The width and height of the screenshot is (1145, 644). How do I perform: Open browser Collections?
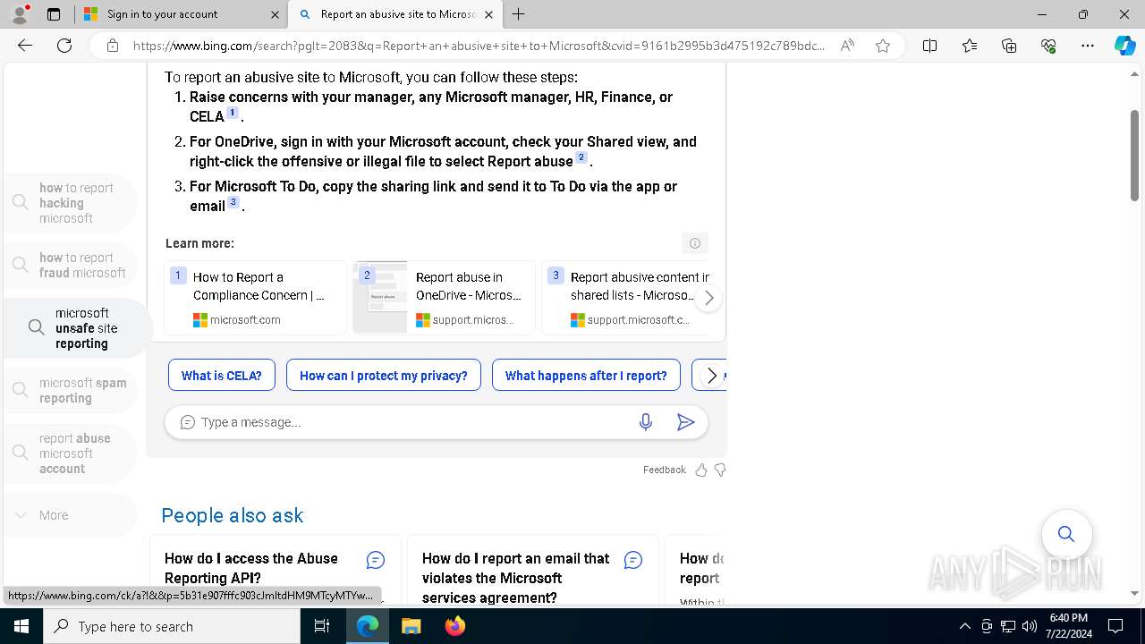1009,46
